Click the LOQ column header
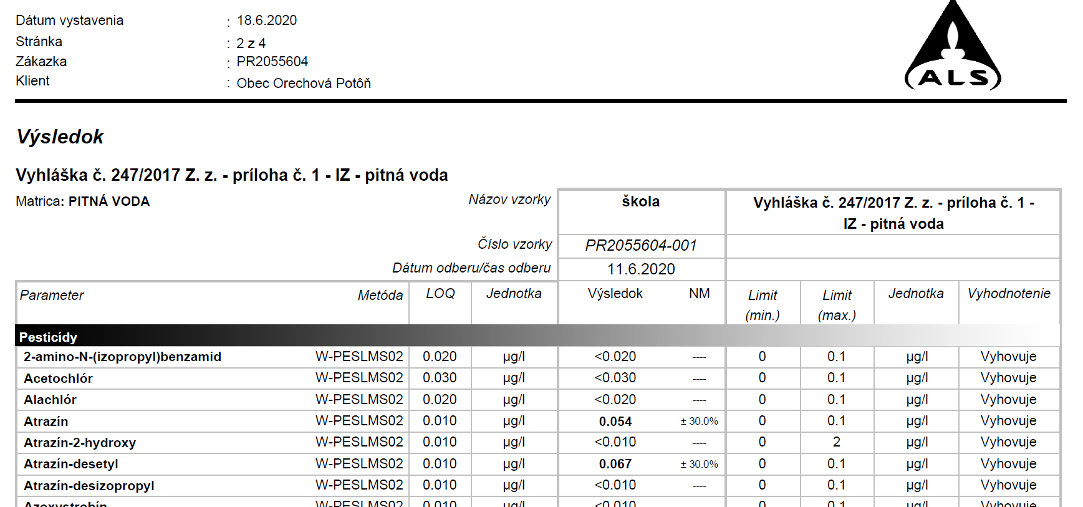The height and width of the screenshot is (507, 1083). [x=440, y=294]
